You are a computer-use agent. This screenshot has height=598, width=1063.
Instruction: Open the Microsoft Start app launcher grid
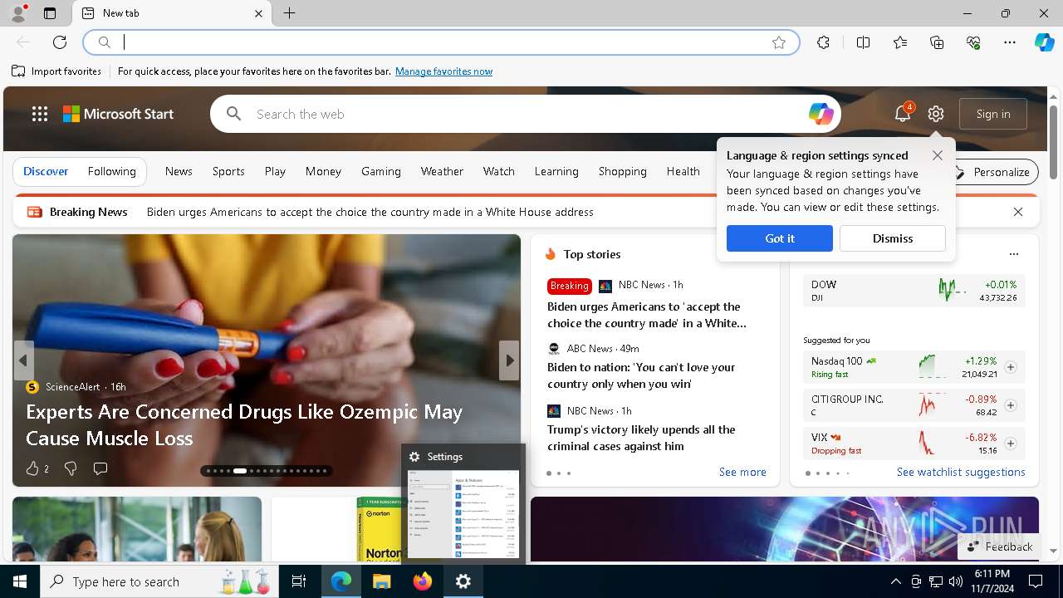pyautogui.click(x=40, y=114)
